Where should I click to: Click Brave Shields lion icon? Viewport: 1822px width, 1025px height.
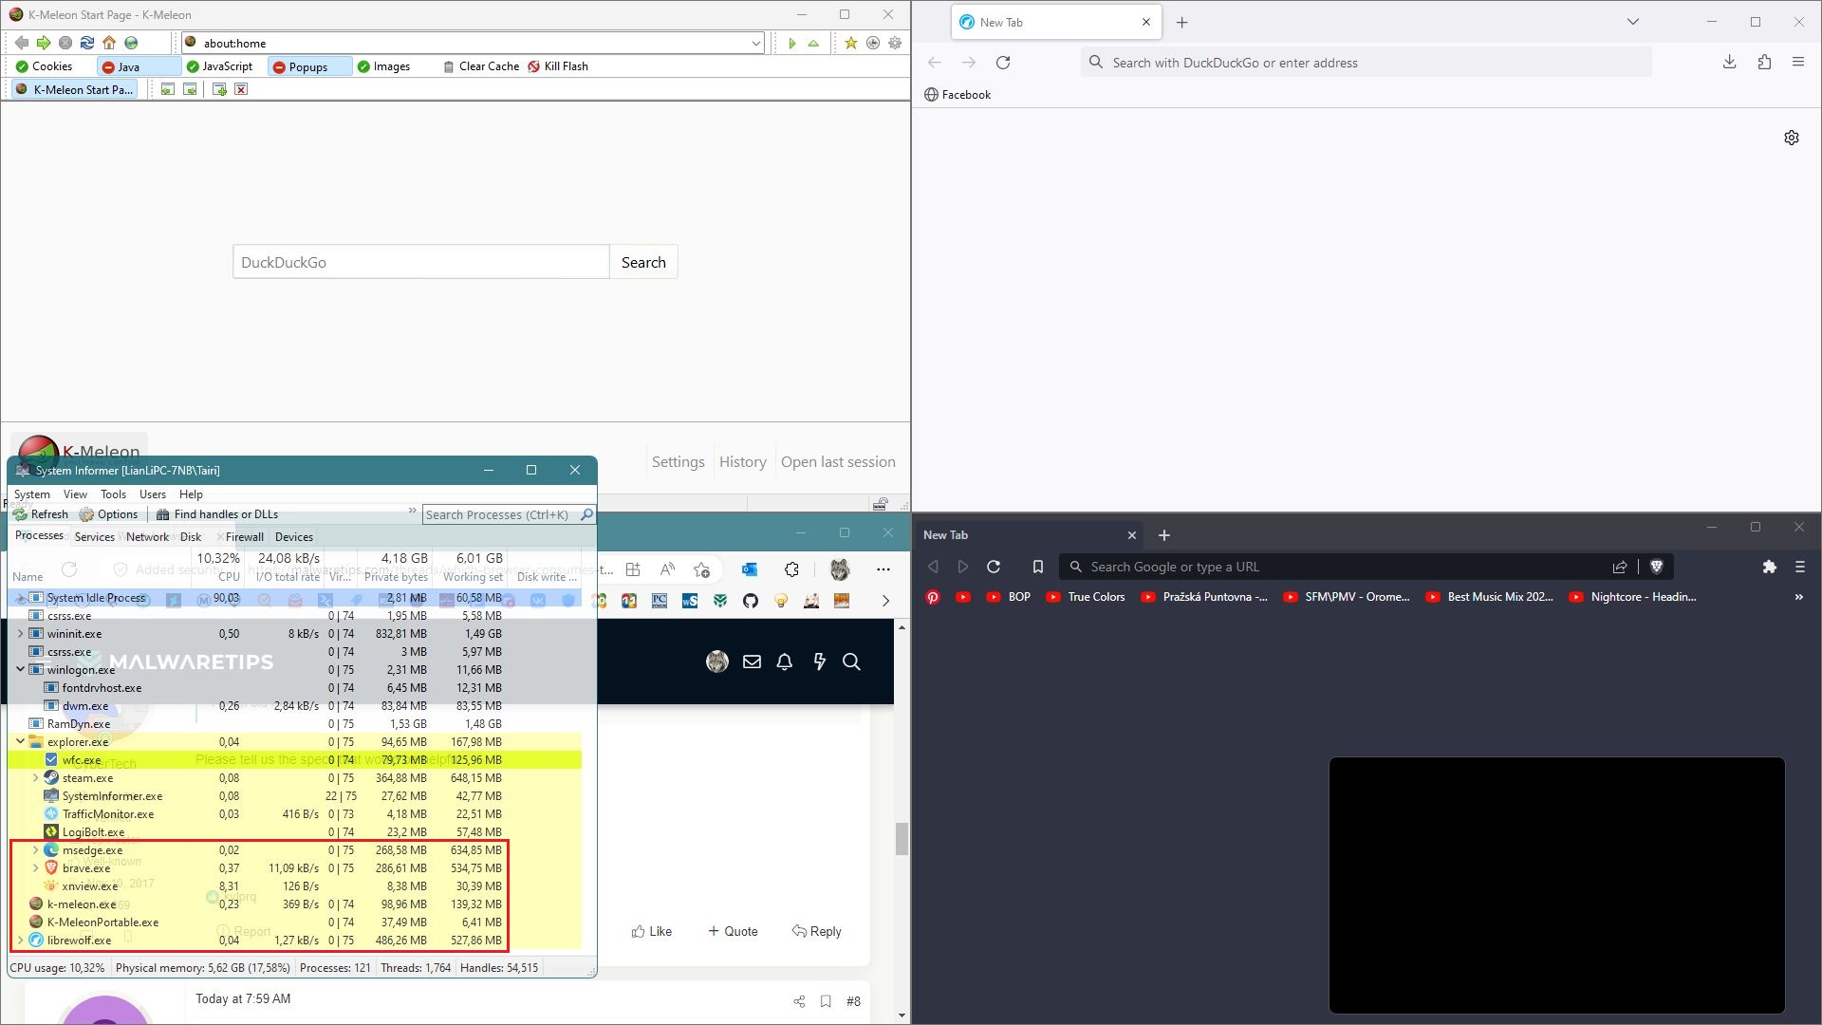1657,567
